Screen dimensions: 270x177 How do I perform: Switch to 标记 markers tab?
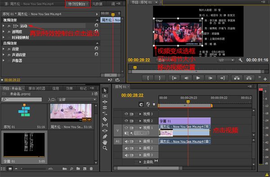click(83, 88)
